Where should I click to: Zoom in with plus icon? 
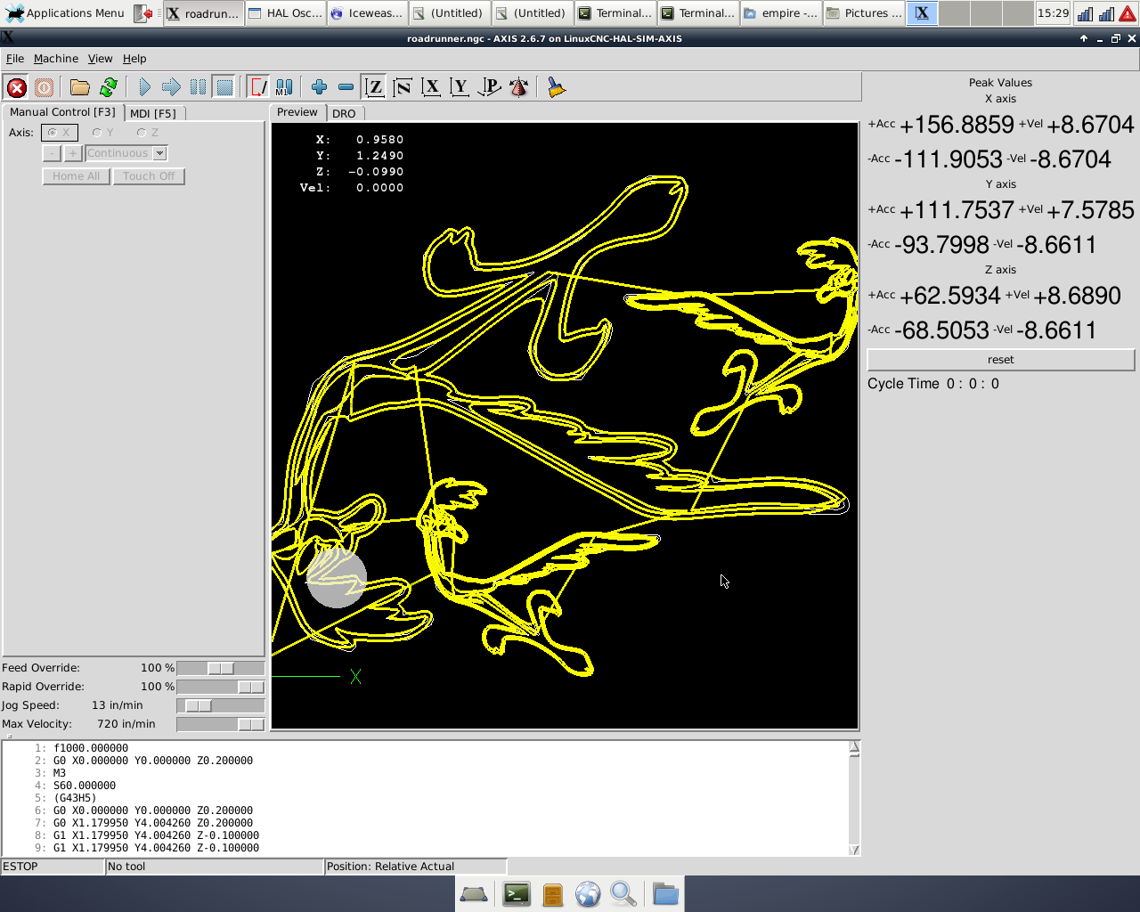(x=319, y=87)
